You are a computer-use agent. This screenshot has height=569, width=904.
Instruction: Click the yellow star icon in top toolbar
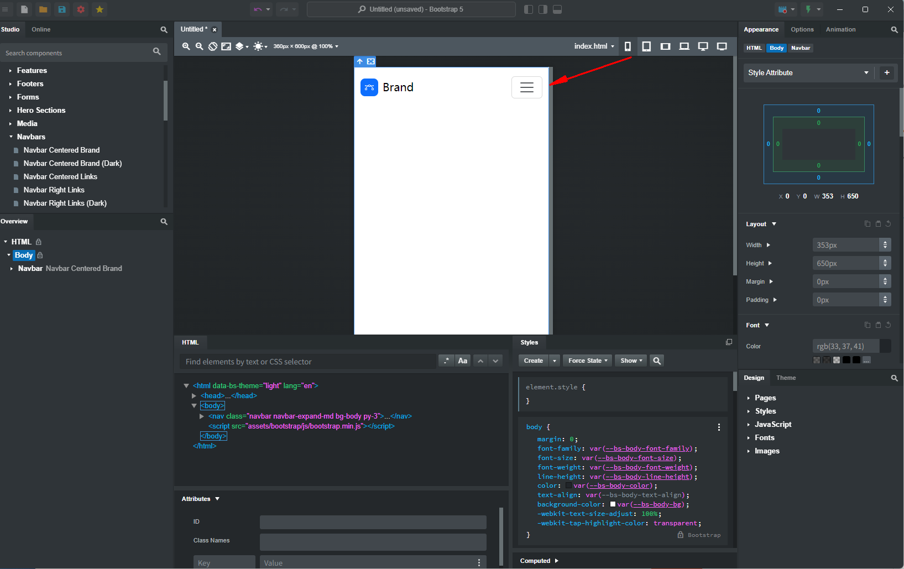click(x=100, y=9)
